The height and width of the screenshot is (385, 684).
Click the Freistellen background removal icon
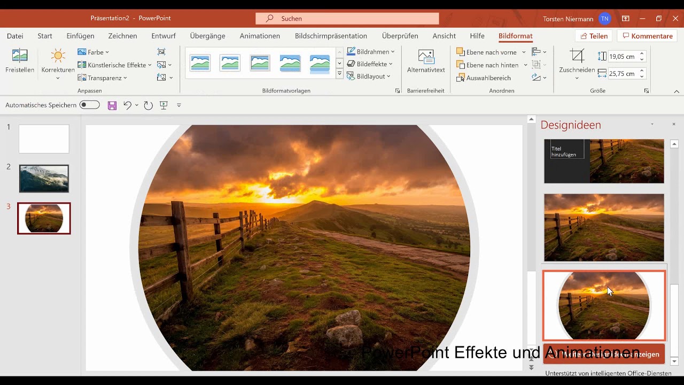[20, 56]
